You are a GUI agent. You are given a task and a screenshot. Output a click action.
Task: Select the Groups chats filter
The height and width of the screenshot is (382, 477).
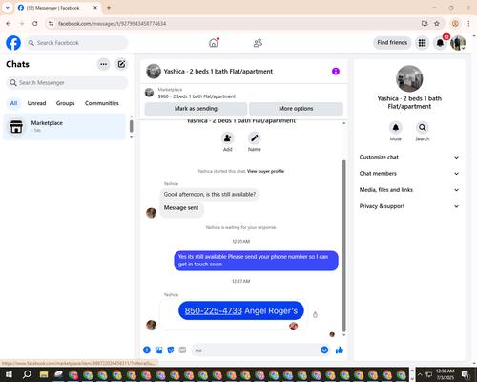(65, 103)
